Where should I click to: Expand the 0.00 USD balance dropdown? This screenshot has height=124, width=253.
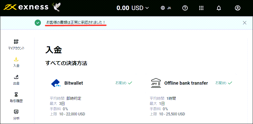coord(133,8)
